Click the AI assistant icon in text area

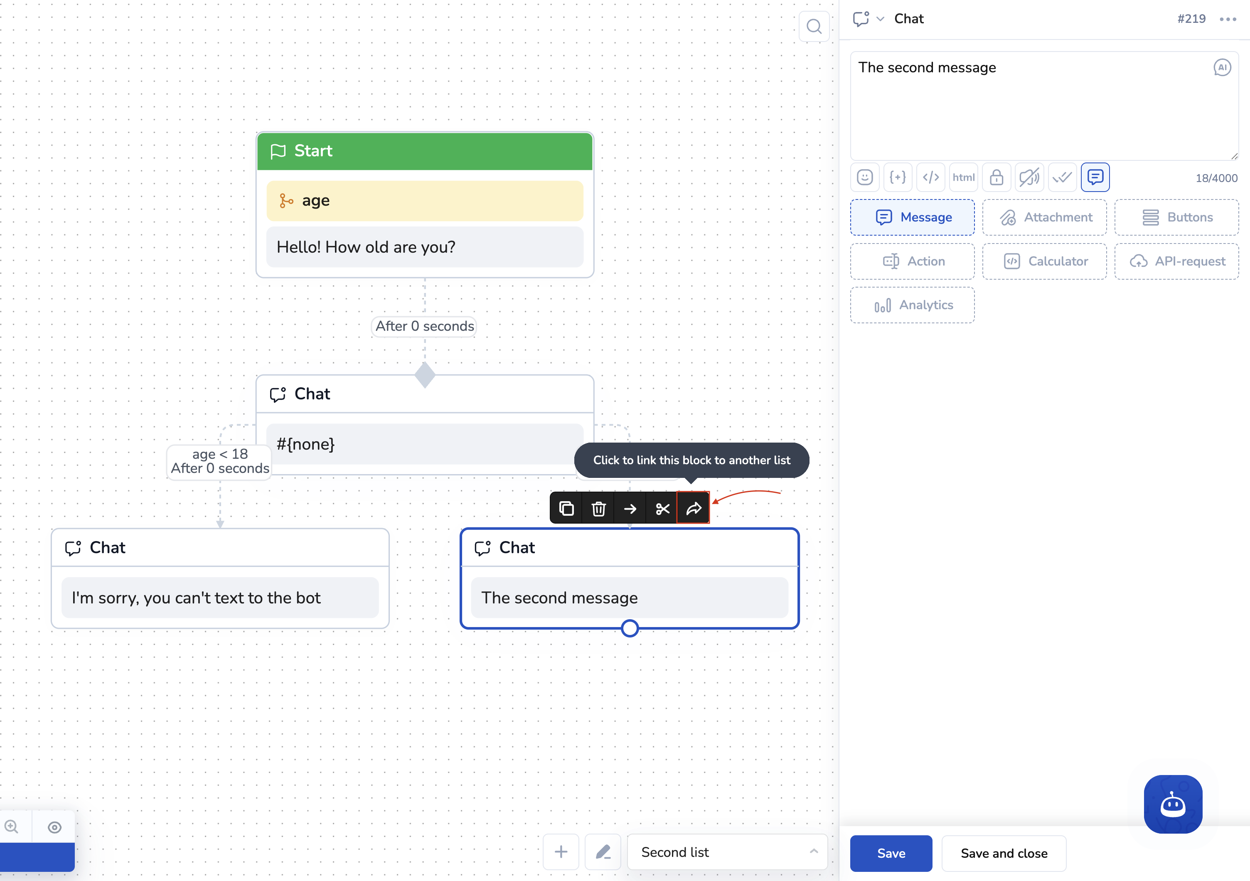(x=1222, y=67)
